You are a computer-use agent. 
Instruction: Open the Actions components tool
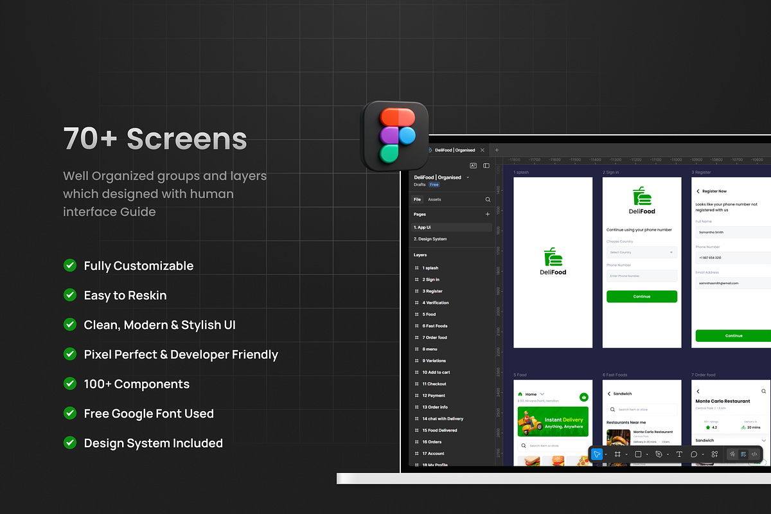click(714, 454)
